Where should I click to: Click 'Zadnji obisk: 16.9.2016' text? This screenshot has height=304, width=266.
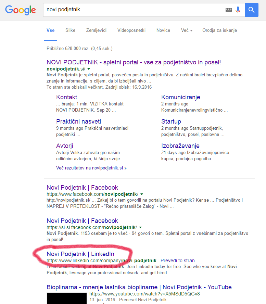point(128,87)
